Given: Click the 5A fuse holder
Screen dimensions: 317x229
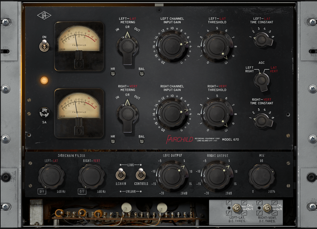Looking at the screenshot, I should 44,113.
